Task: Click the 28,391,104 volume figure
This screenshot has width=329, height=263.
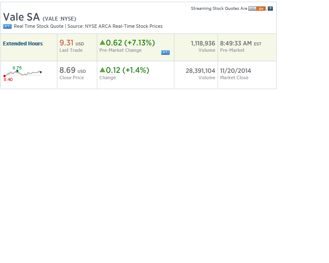Action: (200, 71)
